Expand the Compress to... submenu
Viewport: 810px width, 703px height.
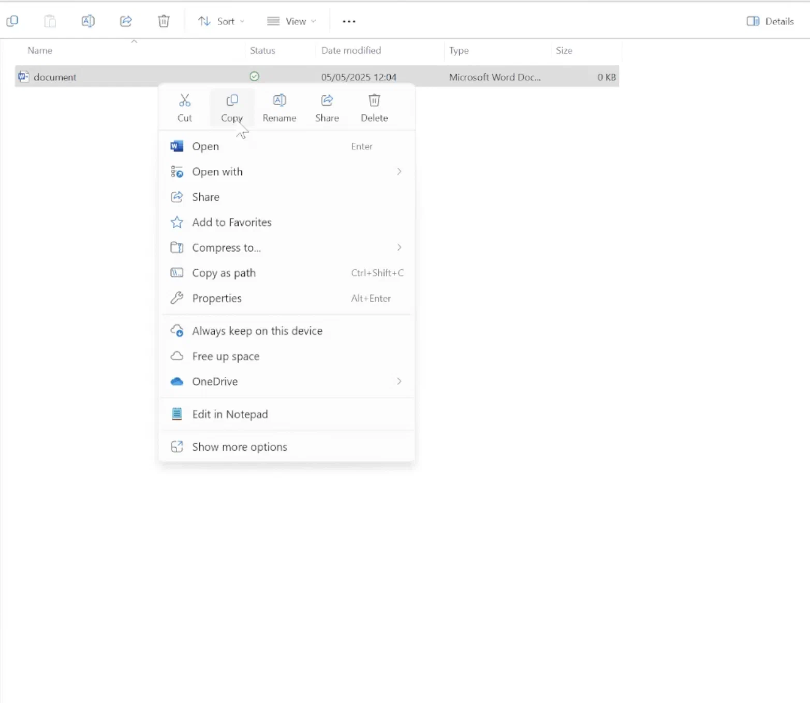[287, 248]
